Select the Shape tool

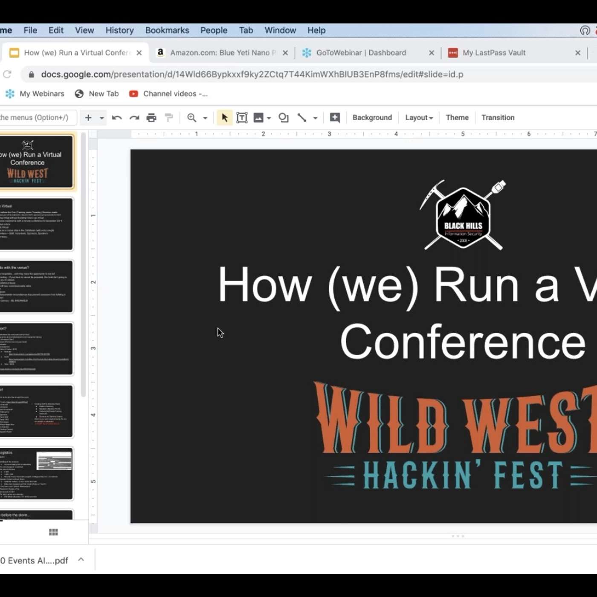282,117
